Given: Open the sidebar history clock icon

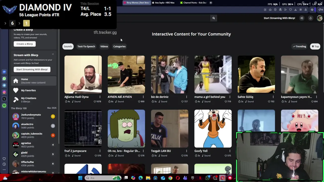Looking at the screenshot, I should (4, 164).
